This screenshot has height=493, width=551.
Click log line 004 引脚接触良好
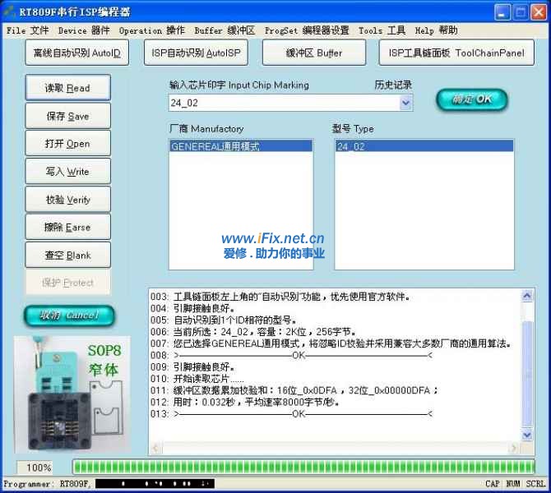(x=192, y=308)
